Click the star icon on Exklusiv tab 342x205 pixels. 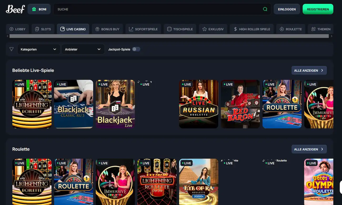tap(204, 29)
